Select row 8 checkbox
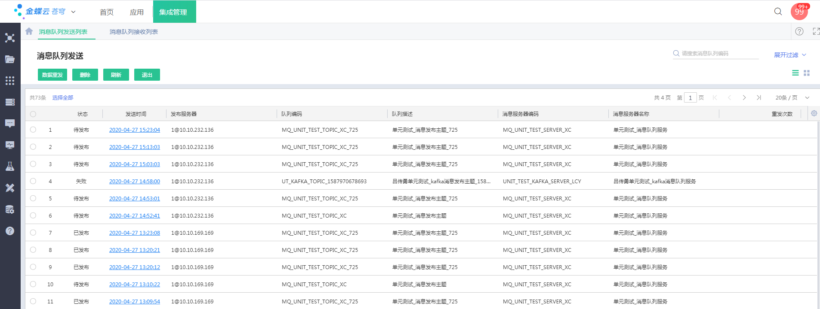Viewport: 820px width, 309px height. tap(33, 249)
